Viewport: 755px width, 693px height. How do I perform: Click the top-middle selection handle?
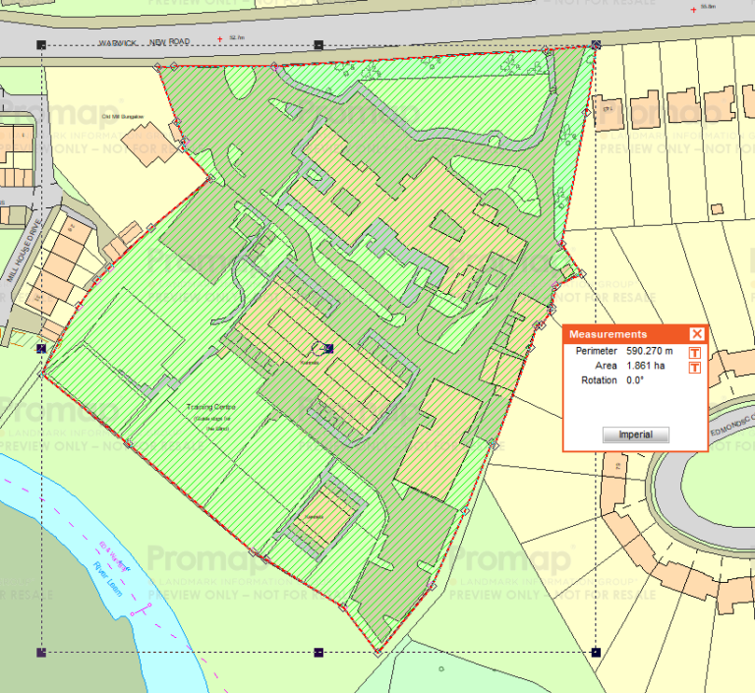[x=319, y=45]
